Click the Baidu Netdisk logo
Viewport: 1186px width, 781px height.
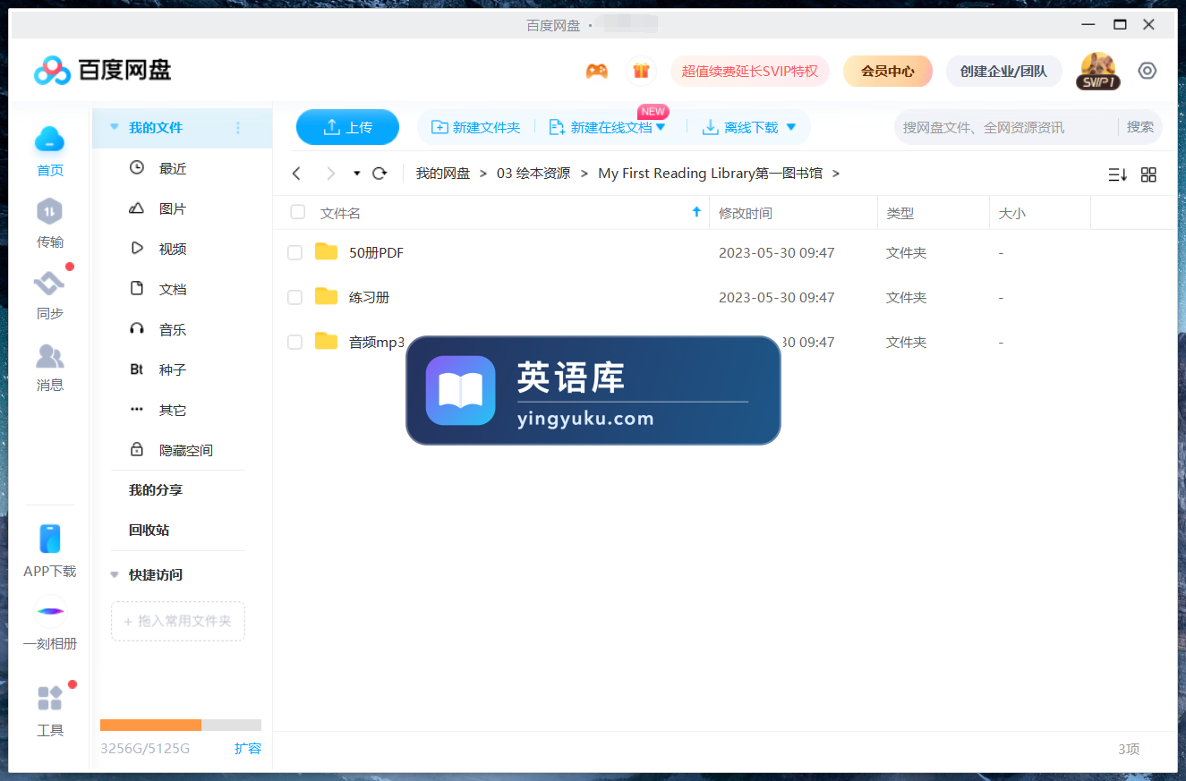(102, 71)
